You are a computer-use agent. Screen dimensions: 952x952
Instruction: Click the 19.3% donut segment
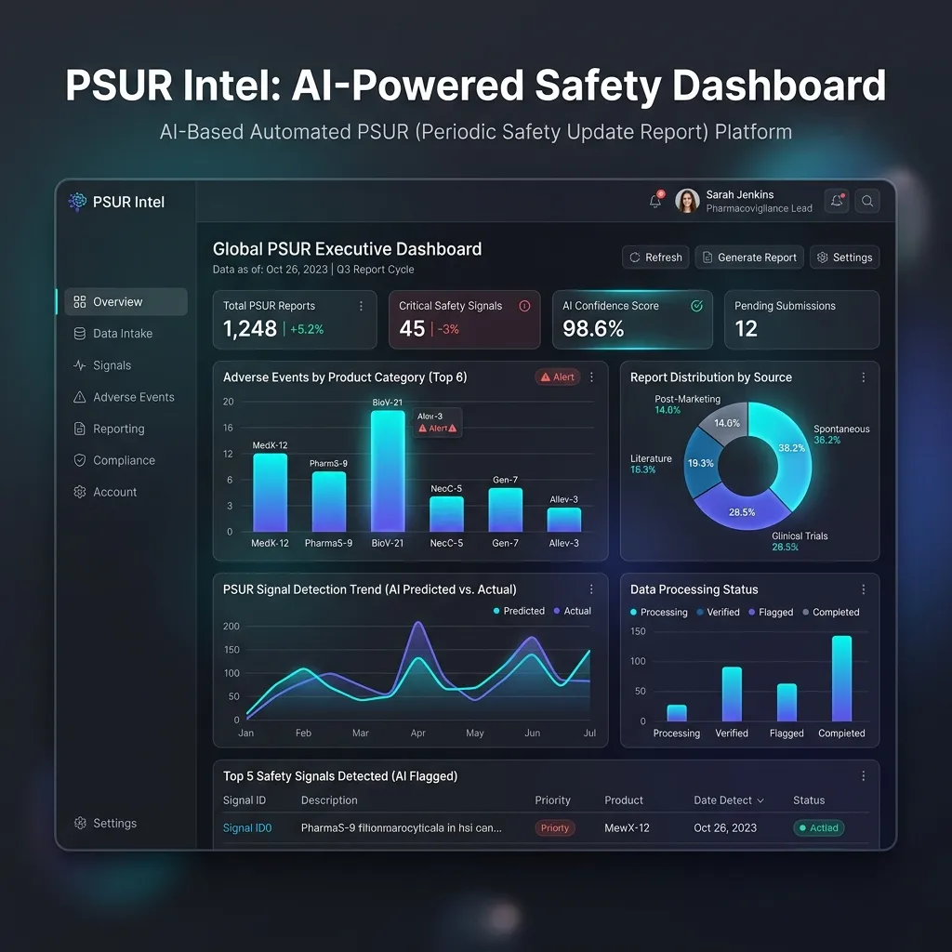(700, 463)
